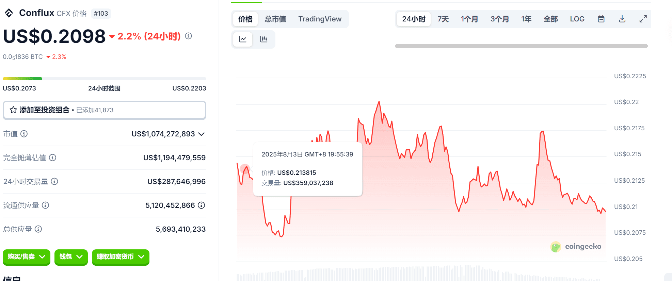Show info tooltip for 流通供应量 label
The width and height of the screenshot is (672, 281).
click(45, 205)
